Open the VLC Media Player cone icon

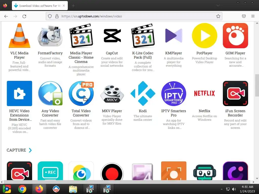(19, 36)
